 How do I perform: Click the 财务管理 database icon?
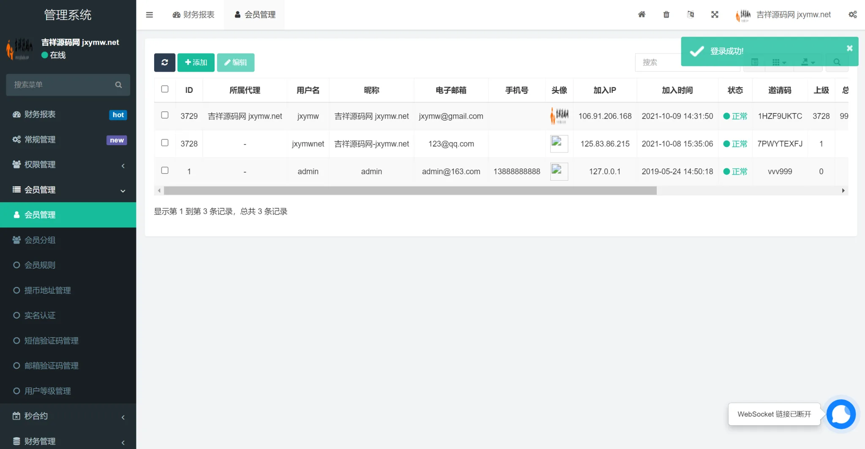[x=16, y=441]
